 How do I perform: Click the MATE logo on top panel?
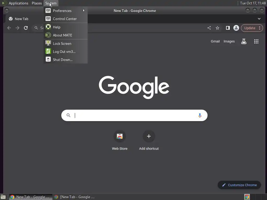[4, 3]
